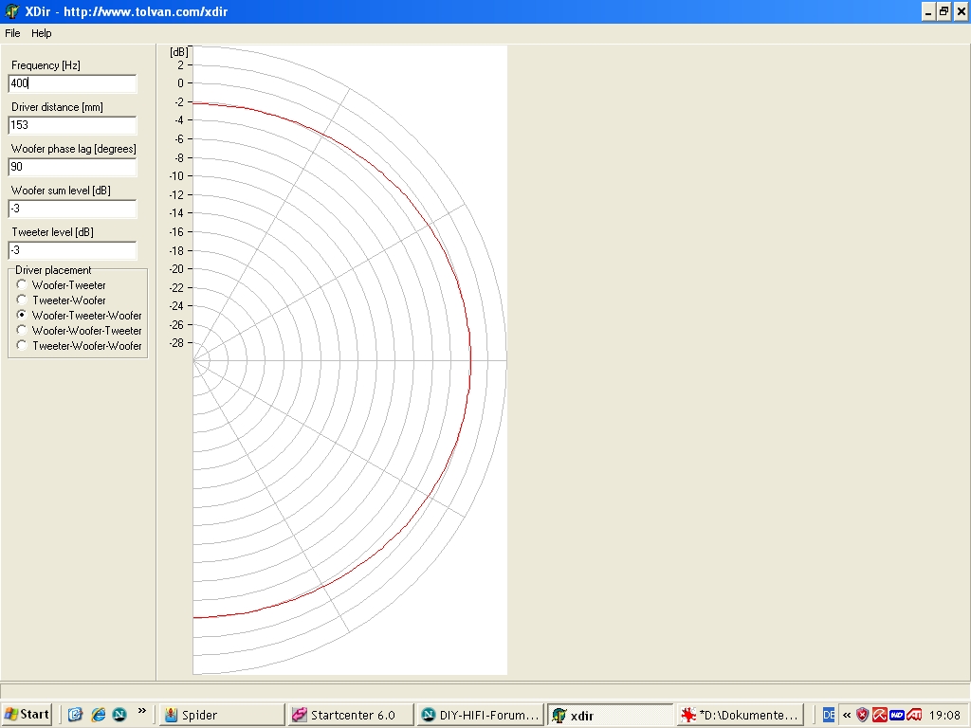
Task: Switch to DIY-HIFI-Forum taskbar window
Action: coord(480,715)
